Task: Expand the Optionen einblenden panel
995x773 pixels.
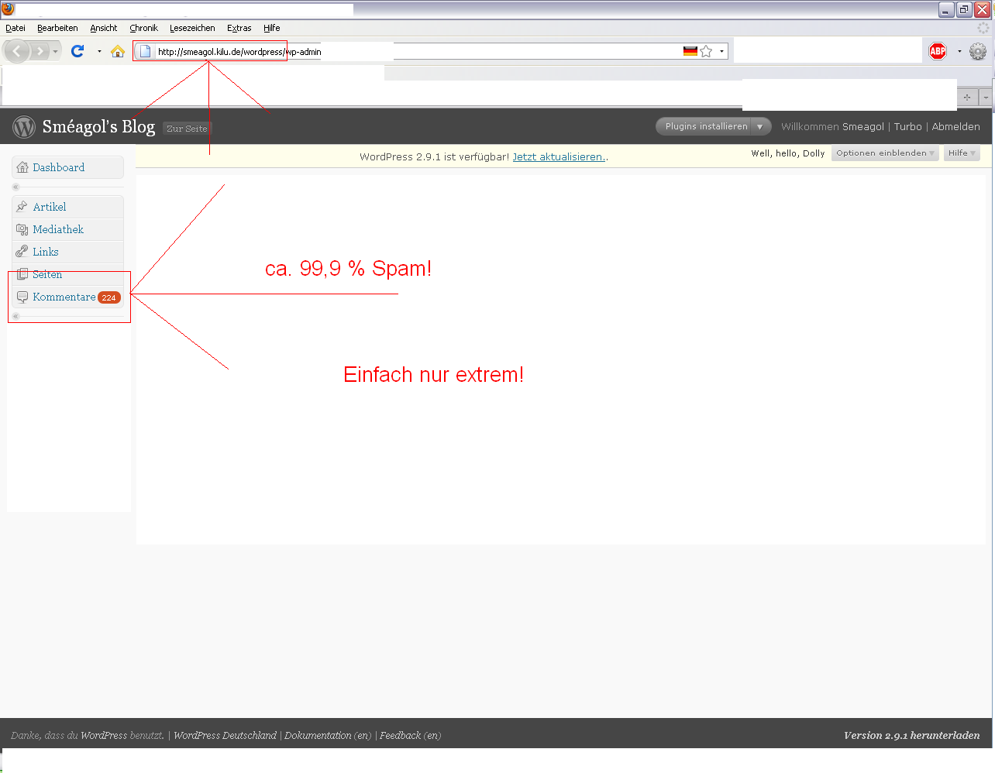Action: [x=885, y=153]
